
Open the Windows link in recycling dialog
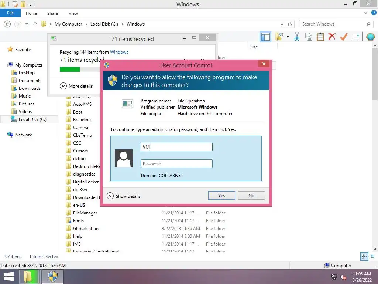coord(119,52)
